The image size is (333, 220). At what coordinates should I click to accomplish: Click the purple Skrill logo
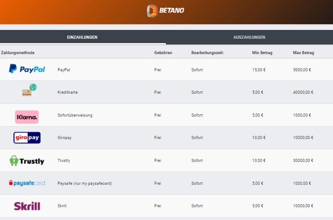(x=27, y=206)
